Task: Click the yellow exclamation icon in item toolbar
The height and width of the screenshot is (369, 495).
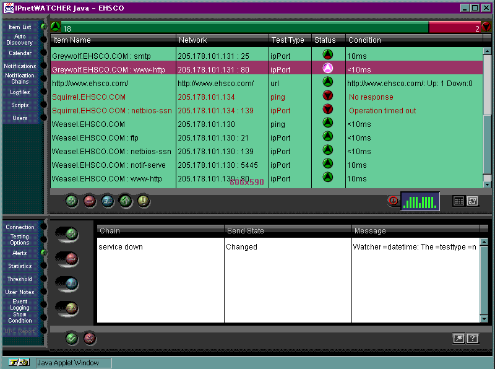Action: 144,201
